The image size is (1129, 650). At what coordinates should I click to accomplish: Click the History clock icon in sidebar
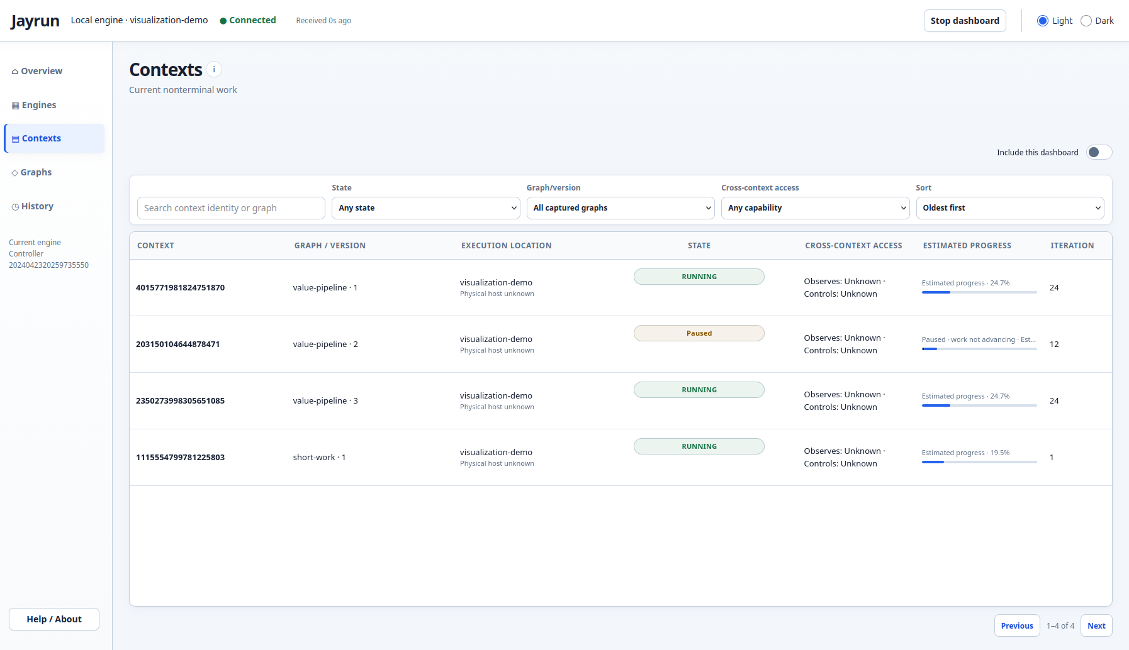pyautogui.click(x=15, y=207)
